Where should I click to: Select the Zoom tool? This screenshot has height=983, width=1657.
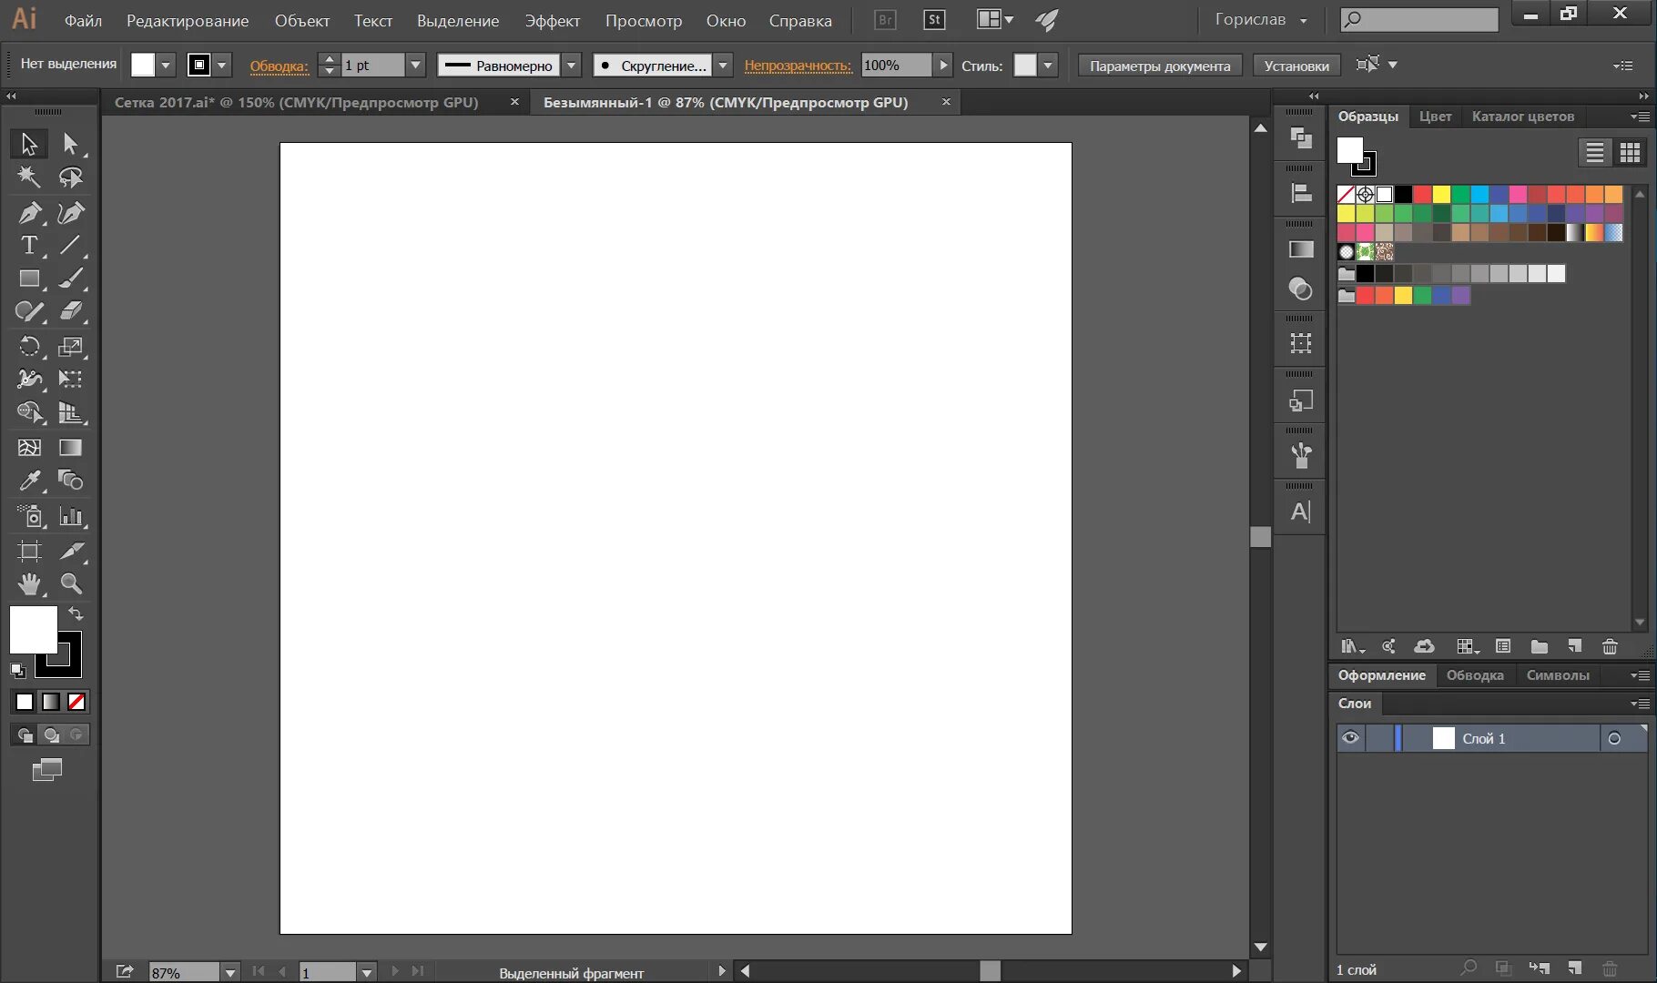(x=70, y=583)
